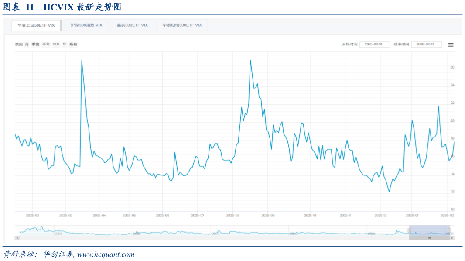Grab the navigator left range handle
Image resolution: width=465 pixels, height=261 pixels.
[x=409, y=230]
